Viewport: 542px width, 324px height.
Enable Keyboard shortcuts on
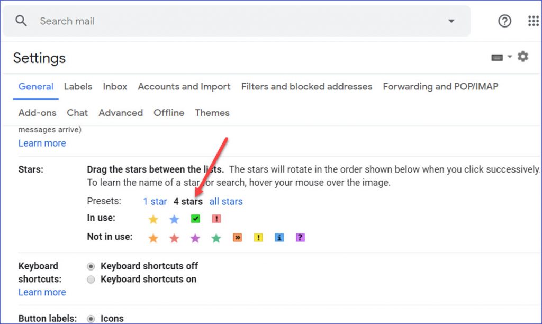[x=92, y=279]
